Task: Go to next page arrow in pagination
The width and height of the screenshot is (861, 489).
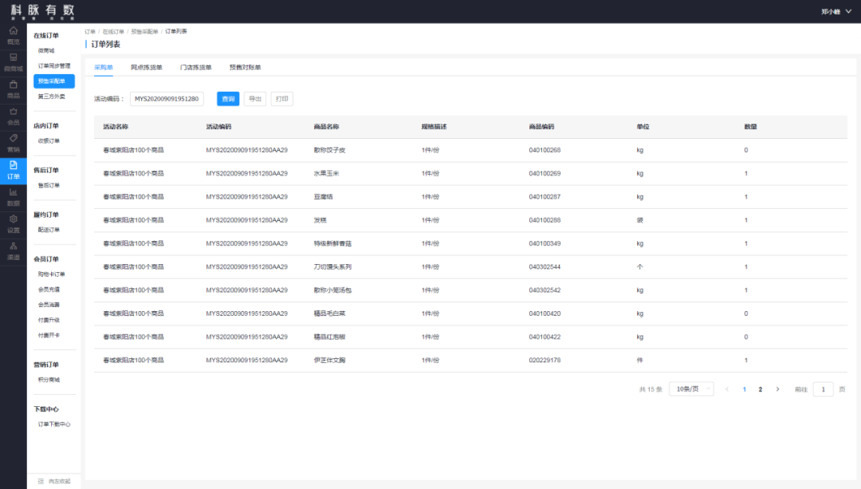Action: coord(777,389)
